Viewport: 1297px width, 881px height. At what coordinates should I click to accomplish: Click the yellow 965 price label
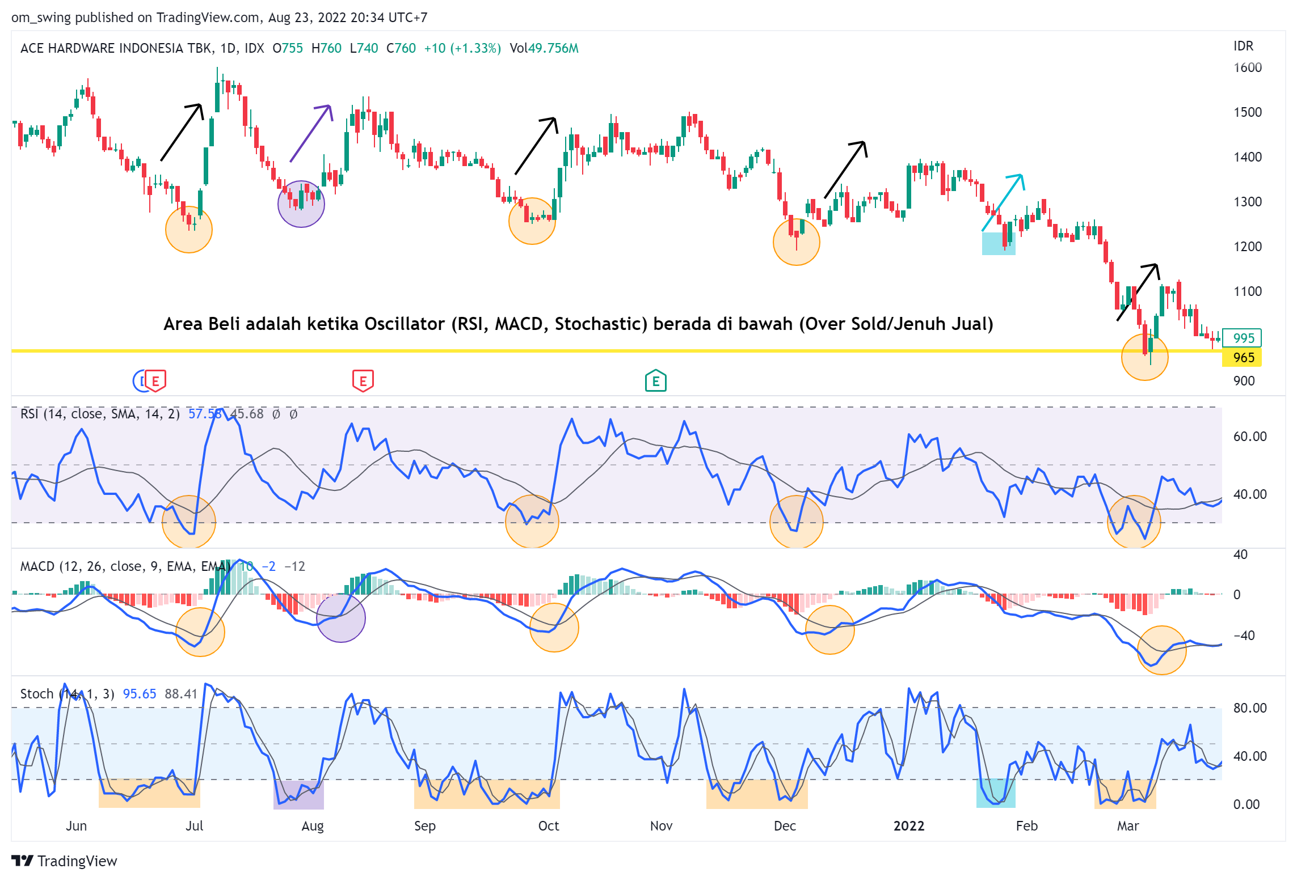[x=1243, y=358]
